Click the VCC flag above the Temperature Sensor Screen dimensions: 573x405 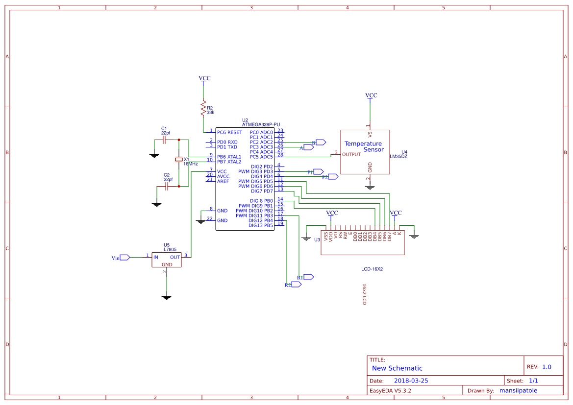(x=370, y=95)
